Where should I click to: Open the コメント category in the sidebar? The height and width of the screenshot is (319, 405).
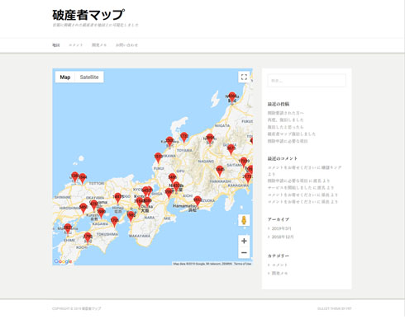click(x=279, y=265)
